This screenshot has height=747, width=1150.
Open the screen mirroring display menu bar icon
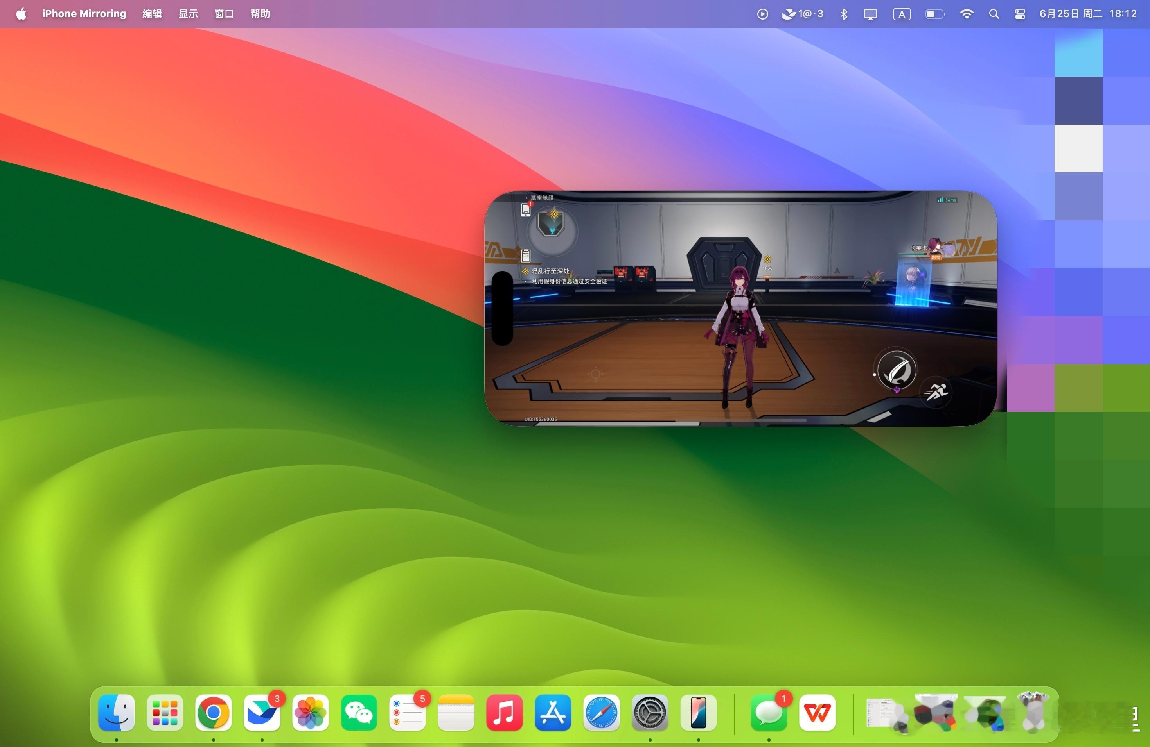tap(870, 14)
